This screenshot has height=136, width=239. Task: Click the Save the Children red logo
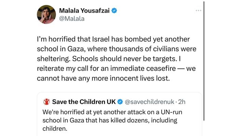pos(46,101)
